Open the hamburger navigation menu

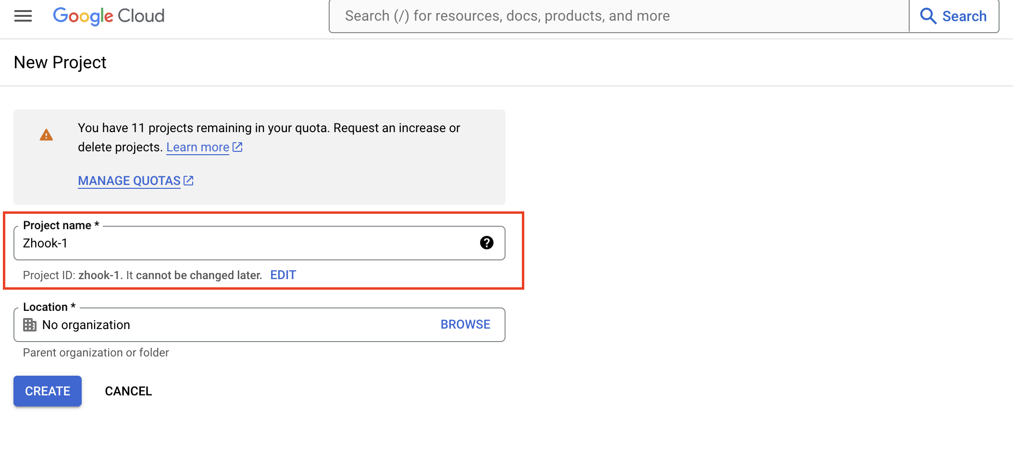coord(23,16)
